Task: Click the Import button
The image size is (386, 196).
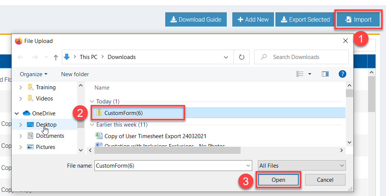Action: click(358, 19)
